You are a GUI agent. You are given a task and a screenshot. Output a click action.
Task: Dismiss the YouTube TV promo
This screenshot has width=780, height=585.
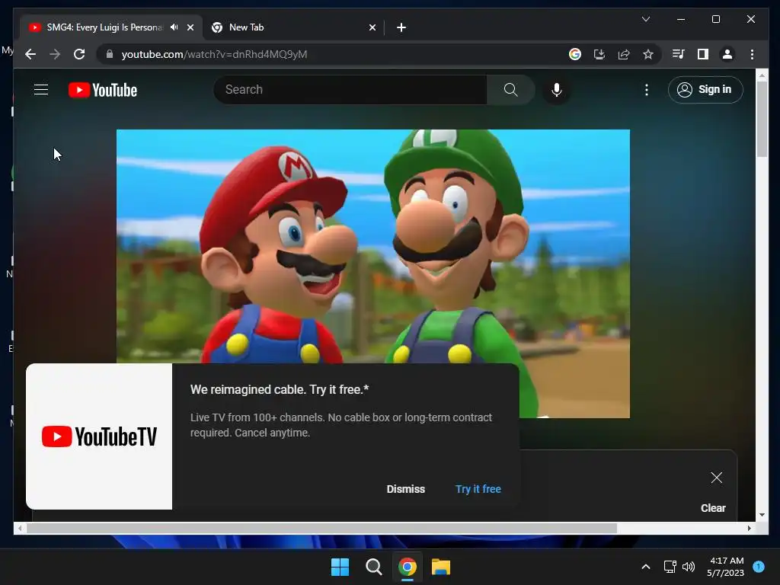(x=406, y=489)
